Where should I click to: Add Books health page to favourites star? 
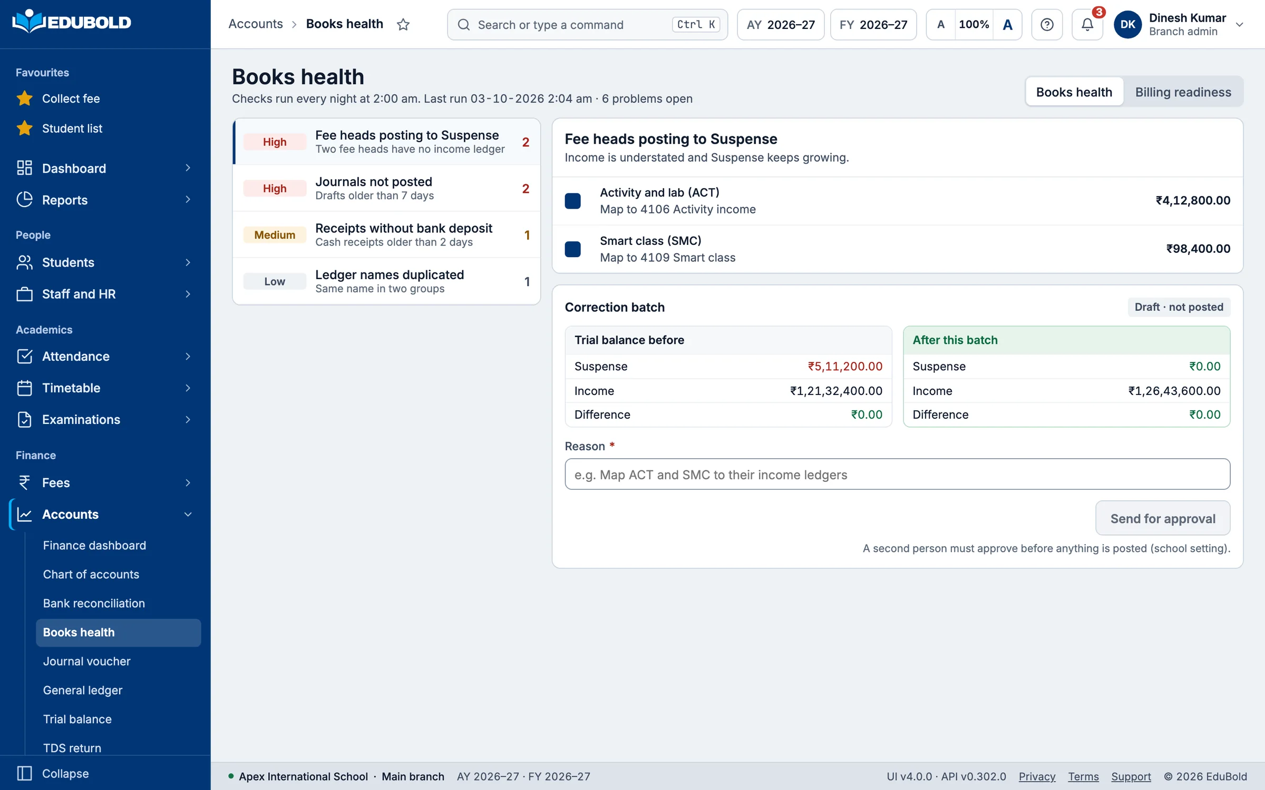(x=403, y=24)
